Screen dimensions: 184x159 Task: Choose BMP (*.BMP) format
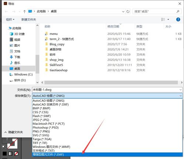point(107,108)
